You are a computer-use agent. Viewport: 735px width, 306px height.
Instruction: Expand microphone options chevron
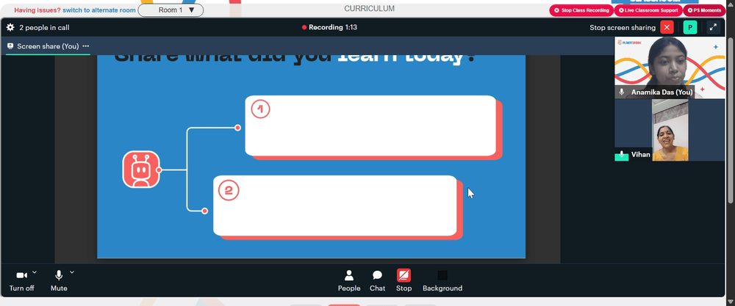[72, 272]
